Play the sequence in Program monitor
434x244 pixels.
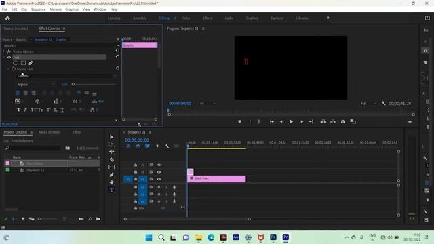pos(291,122)
